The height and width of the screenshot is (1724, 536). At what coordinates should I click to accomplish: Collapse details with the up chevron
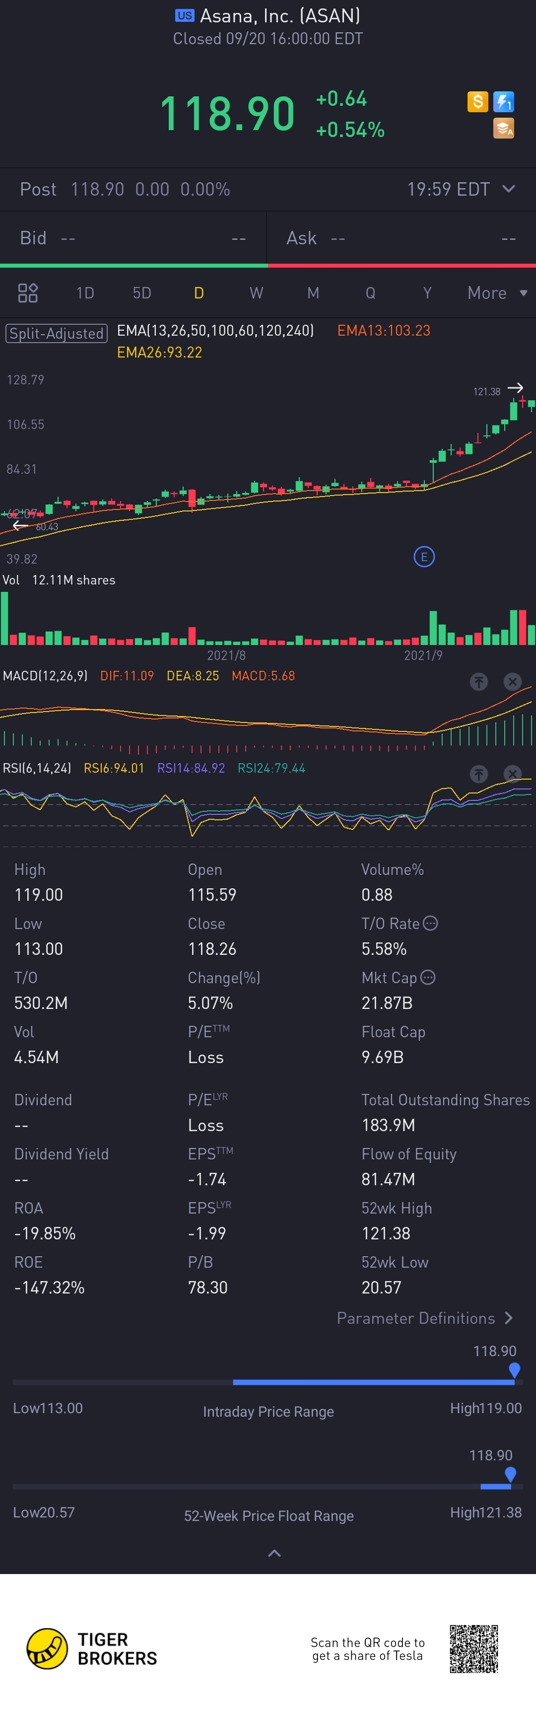(274, 1553)
